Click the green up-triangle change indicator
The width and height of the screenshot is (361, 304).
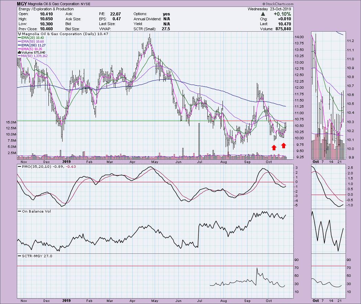click(x=263, y=14)
